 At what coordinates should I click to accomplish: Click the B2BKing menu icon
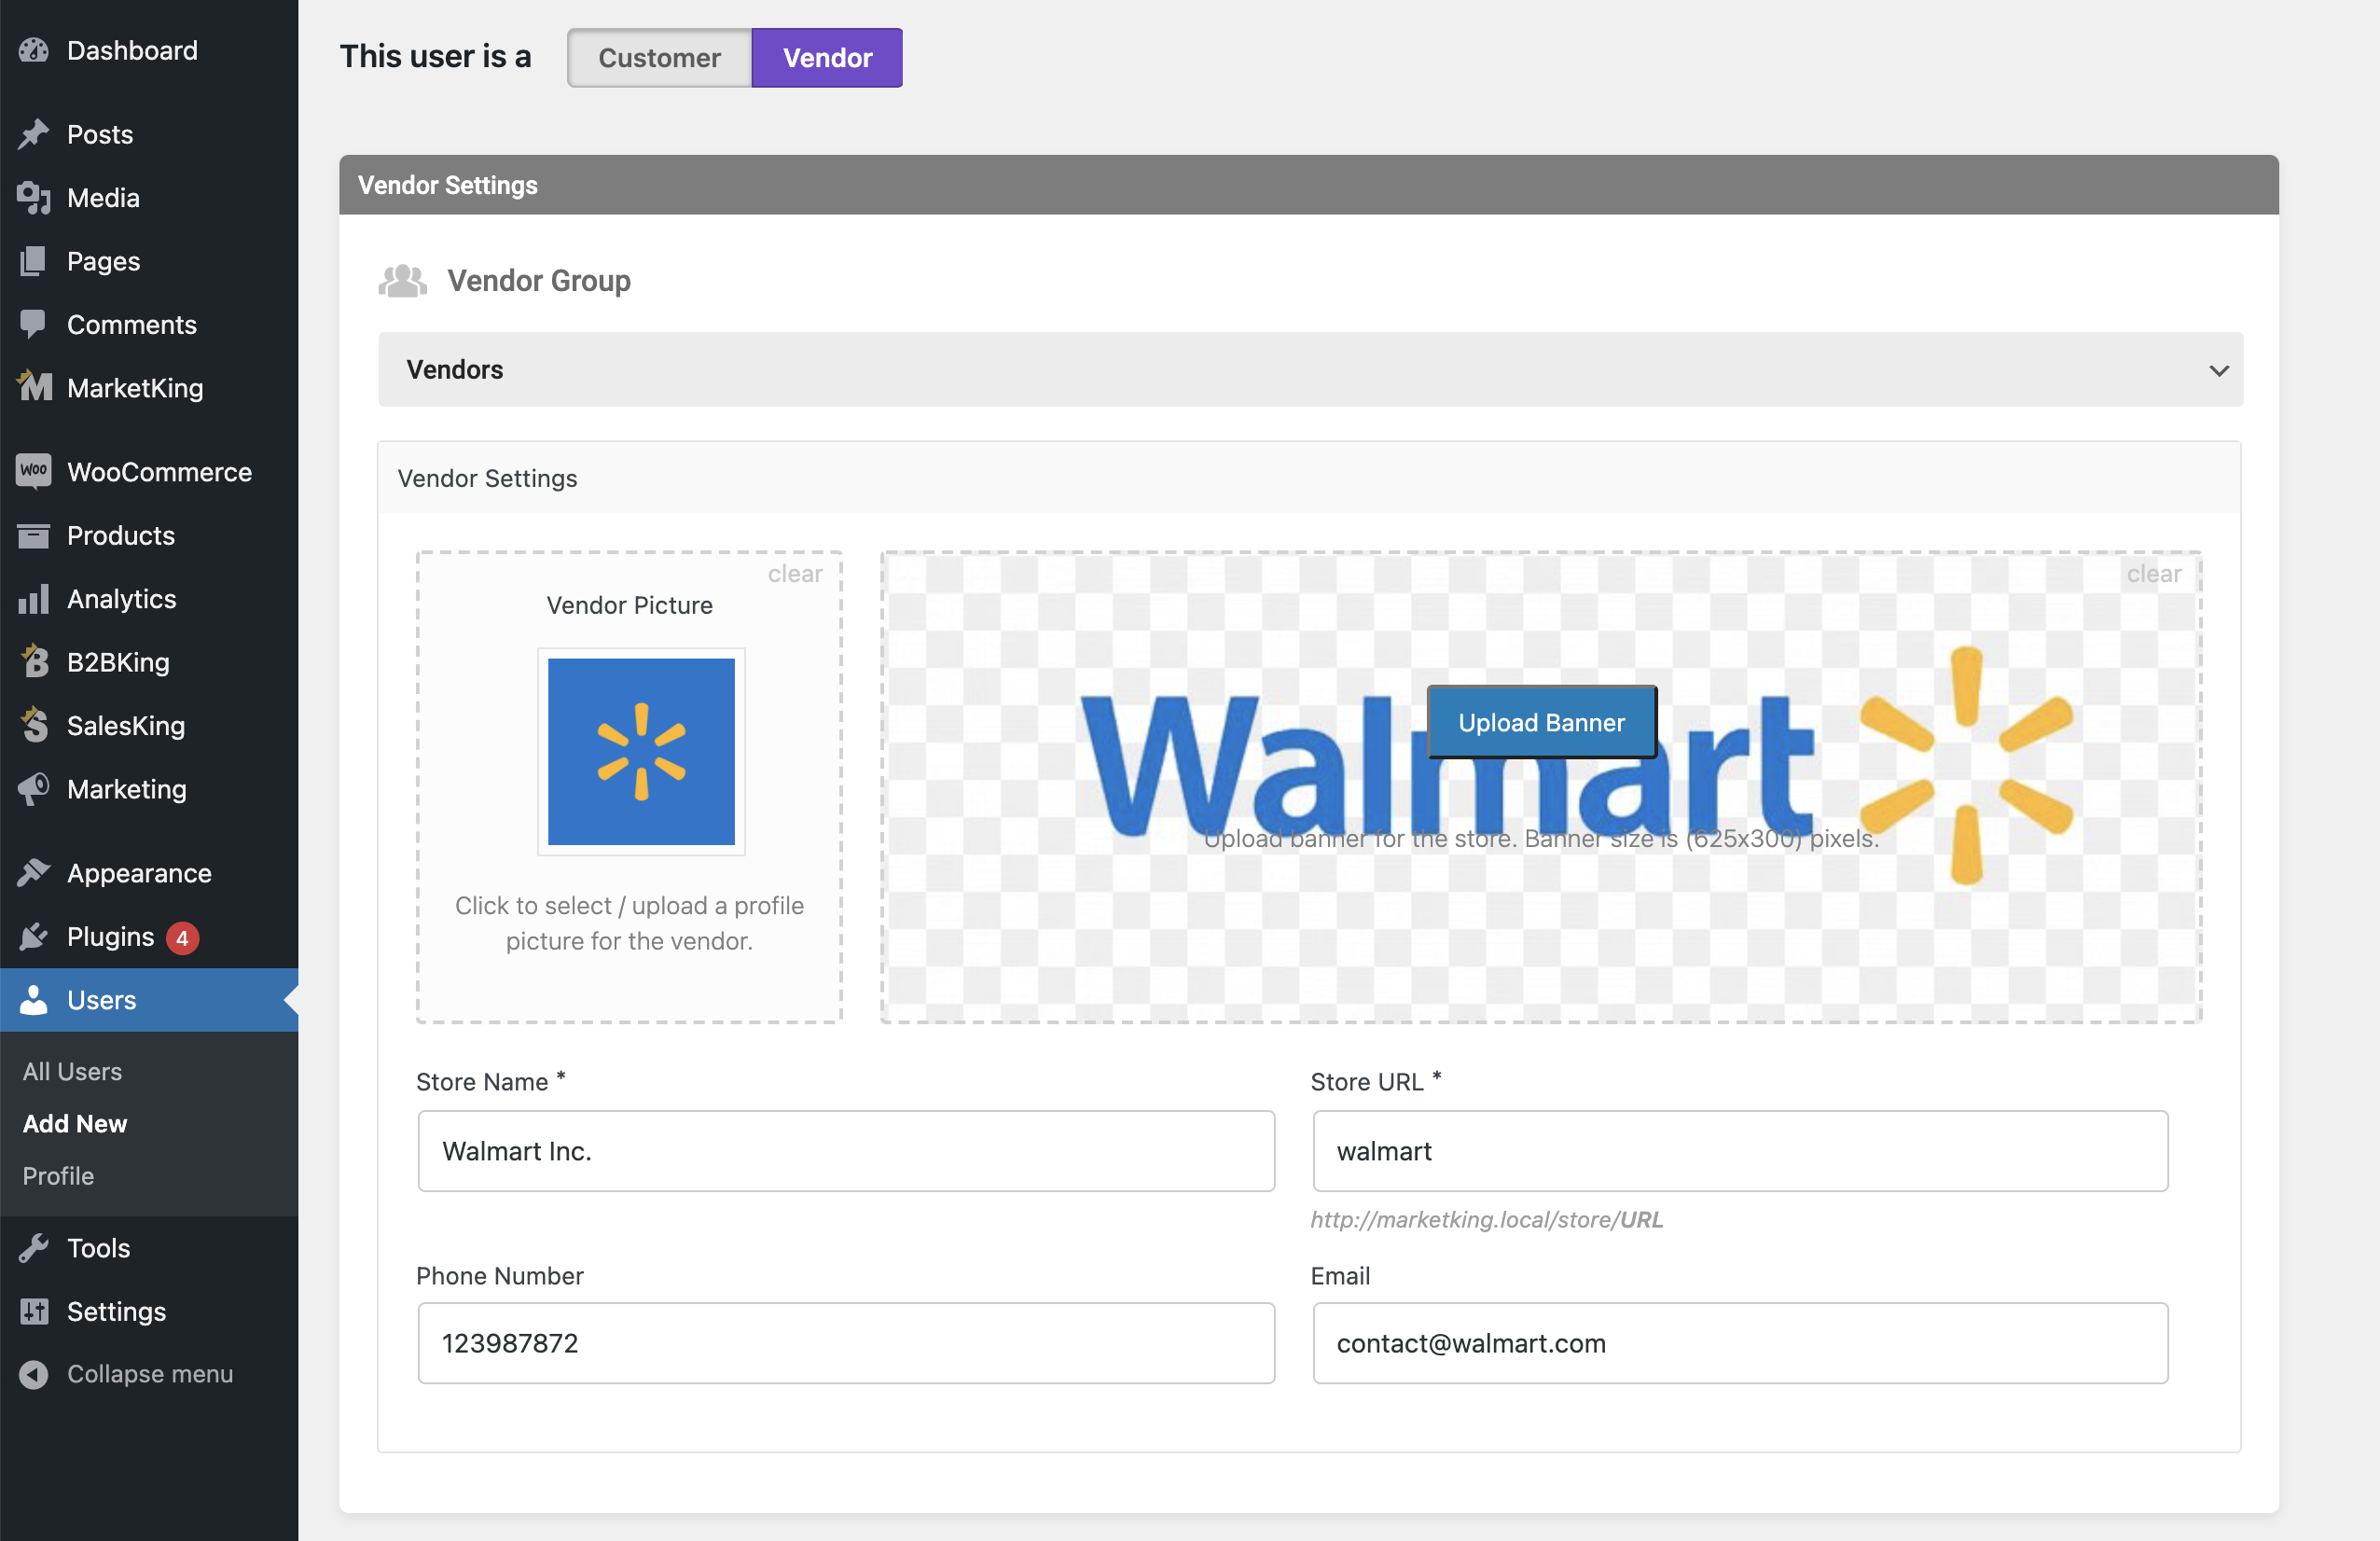(x=34, y=662)
